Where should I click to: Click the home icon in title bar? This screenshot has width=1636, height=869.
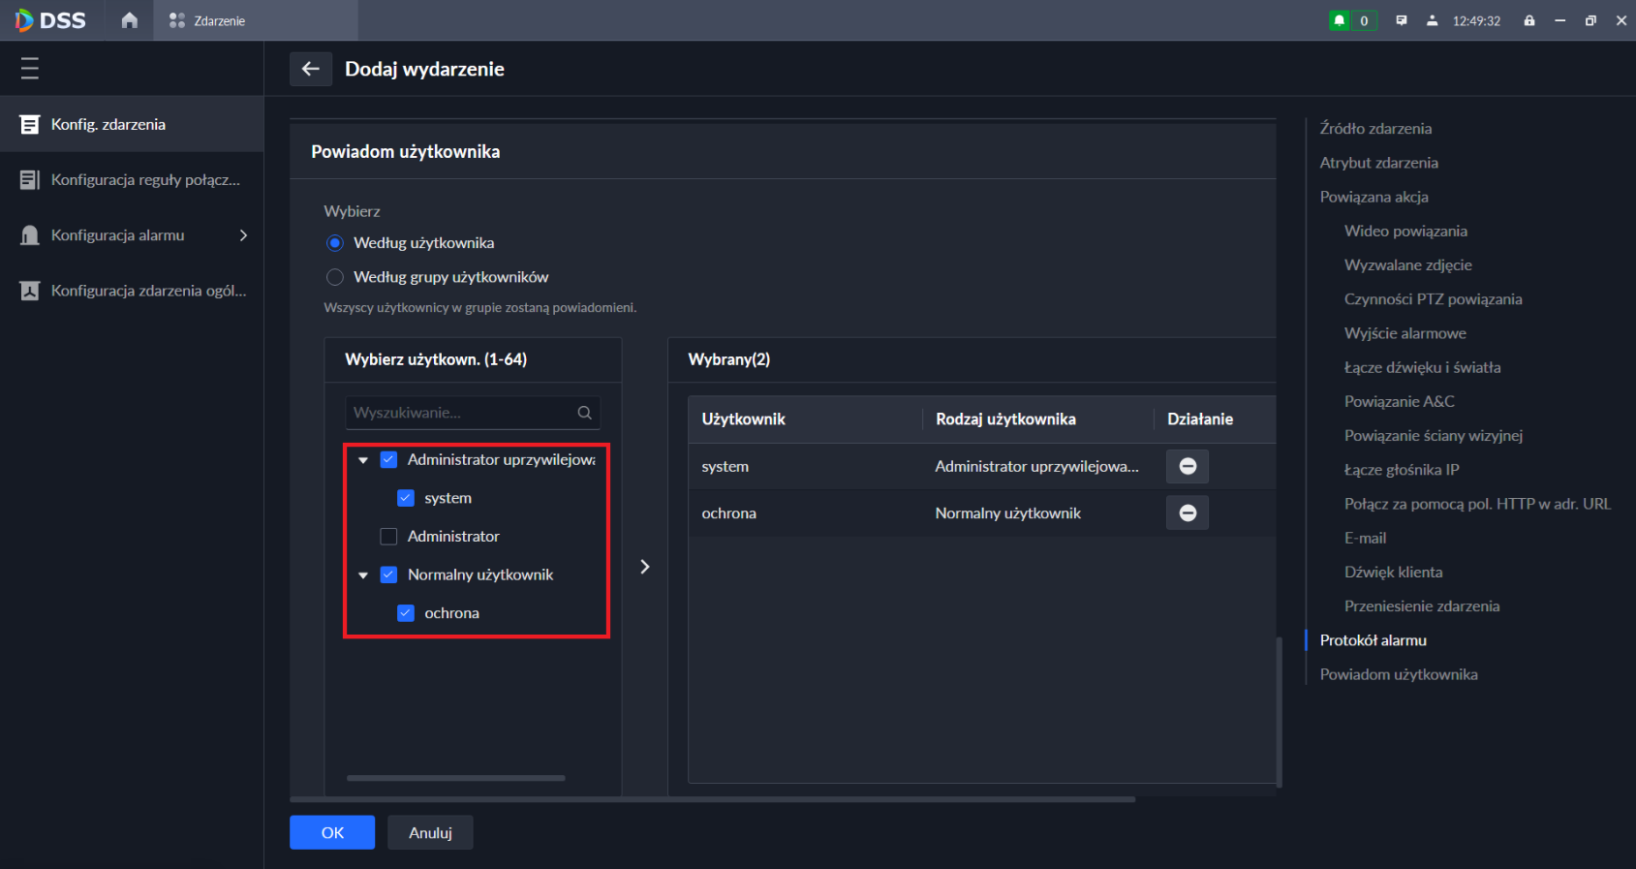point(129,20)
